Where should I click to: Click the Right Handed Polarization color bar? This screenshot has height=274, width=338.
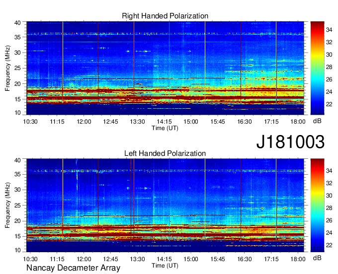tap(317, 68)
